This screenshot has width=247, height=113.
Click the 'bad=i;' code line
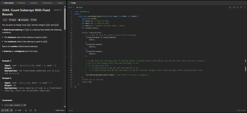92,40
